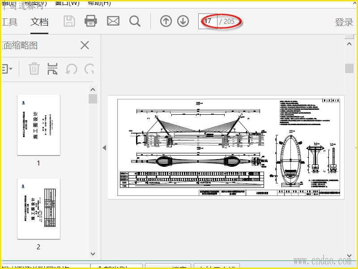Click the thumbnail label number 2
The height and width of the screenshot is (269, 358).
(38, 247)
